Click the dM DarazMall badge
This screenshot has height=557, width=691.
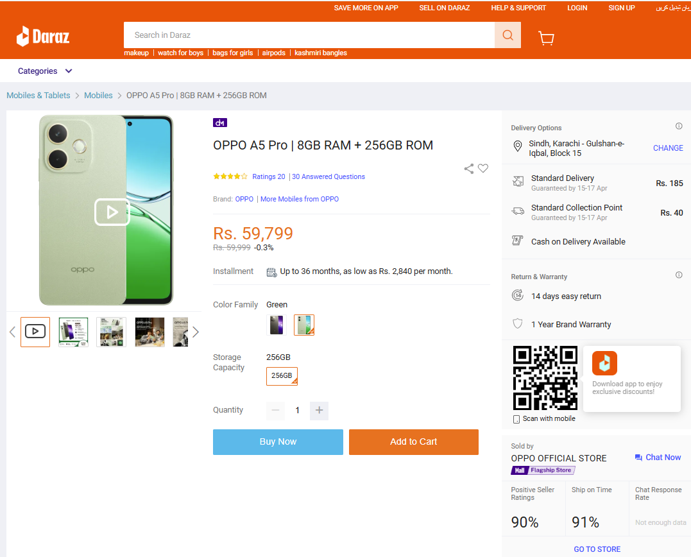click(x=220, y=123)
